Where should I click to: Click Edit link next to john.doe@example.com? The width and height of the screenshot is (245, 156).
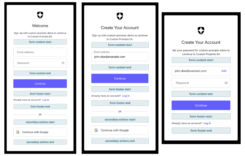click(224, 71)
